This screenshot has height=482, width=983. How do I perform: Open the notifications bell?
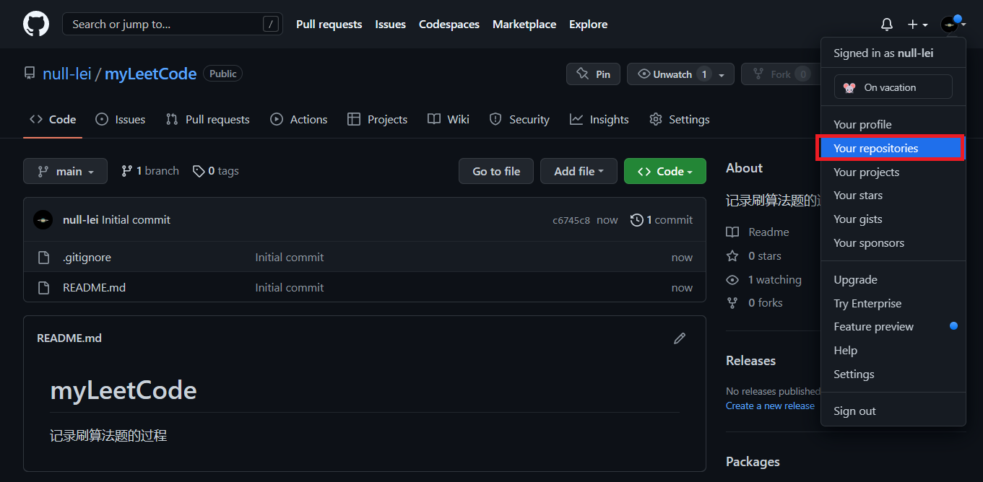[887, 25]
